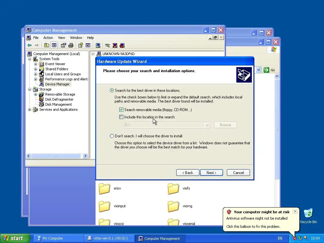This screenshot has height=243, width=324.
Task: Click the toolbar icon right of Help
Action: tap(88, 46)
